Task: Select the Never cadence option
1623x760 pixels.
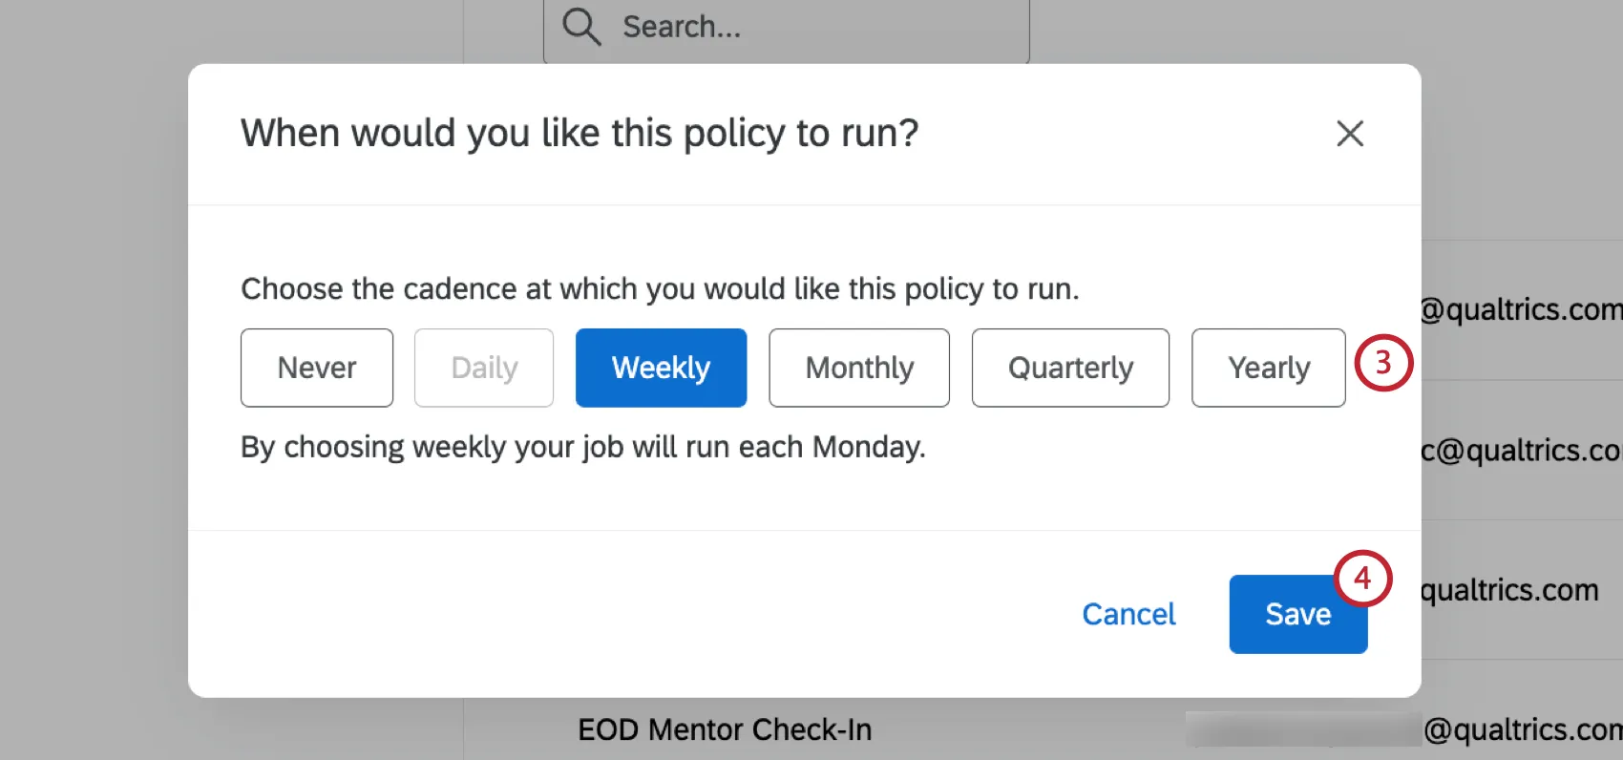Action: click(x=316, y=368)
